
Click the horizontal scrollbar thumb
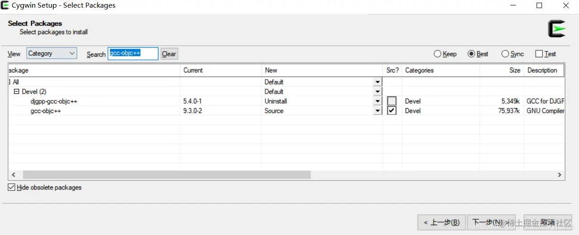(x=167, y=175)
